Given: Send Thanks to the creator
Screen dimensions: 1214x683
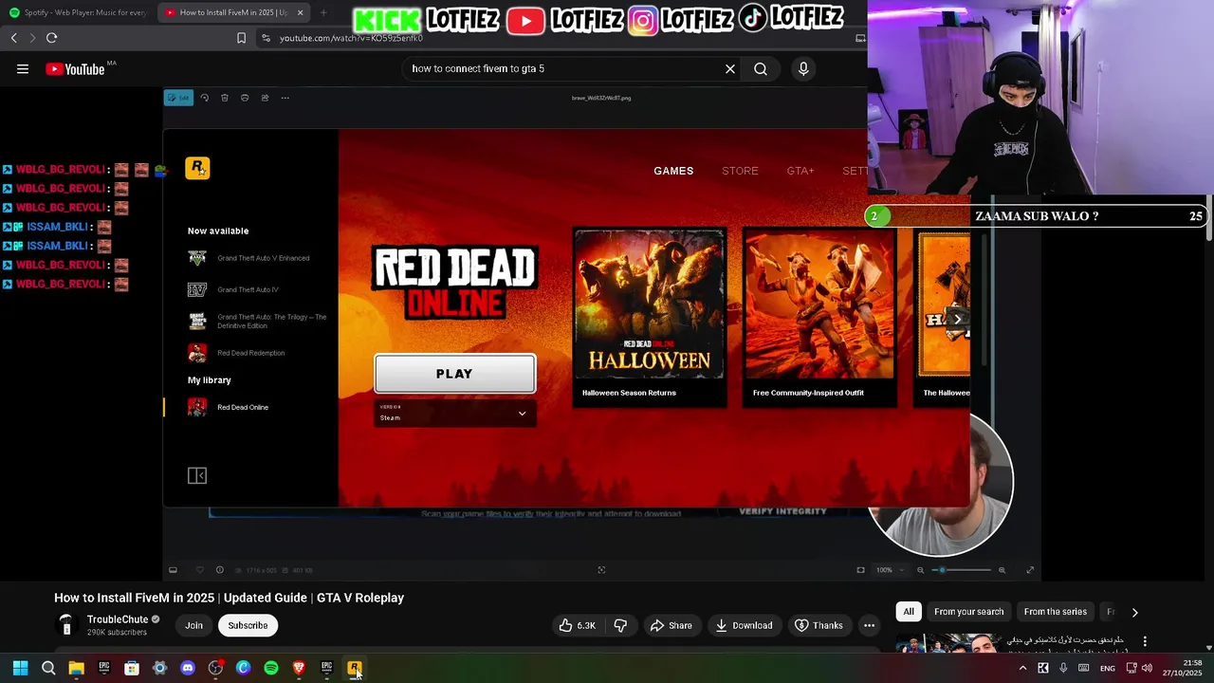Looking at the screenshot, I should 819,625.
